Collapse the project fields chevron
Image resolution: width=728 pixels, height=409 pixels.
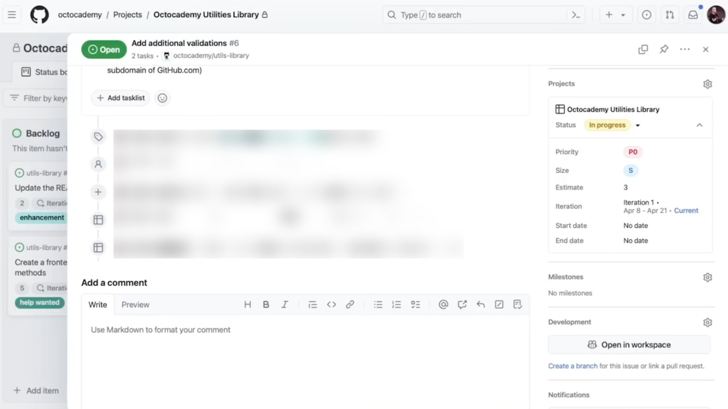[700, 125]
